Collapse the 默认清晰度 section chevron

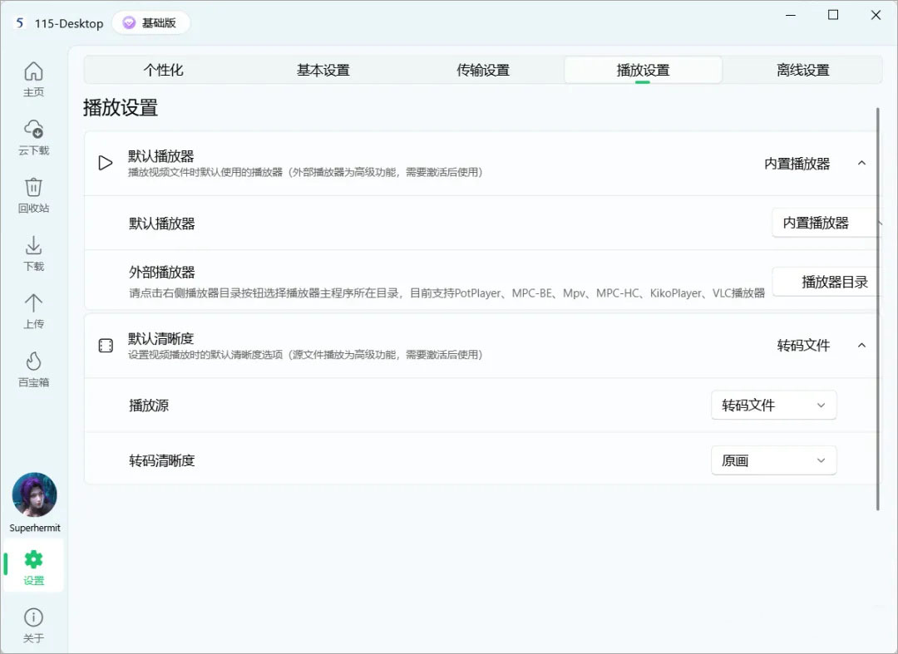click(861, 346)
